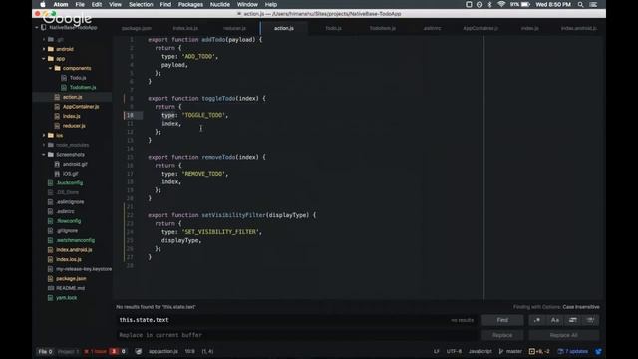This screenshot has width=638, height=359.
Task: Change the JavaScript grammar selector
Action: pyautogui.click(x=480, y=351)
